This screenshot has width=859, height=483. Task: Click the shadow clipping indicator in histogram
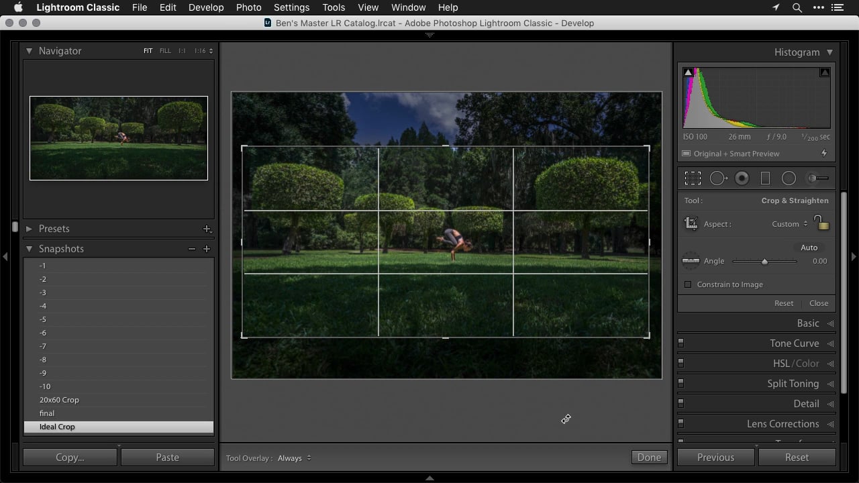coord(688,72)
